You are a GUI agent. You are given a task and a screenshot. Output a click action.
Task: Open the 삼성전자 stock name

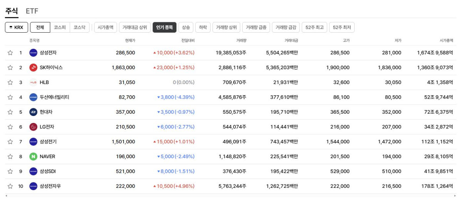click(x=48, y=53)
